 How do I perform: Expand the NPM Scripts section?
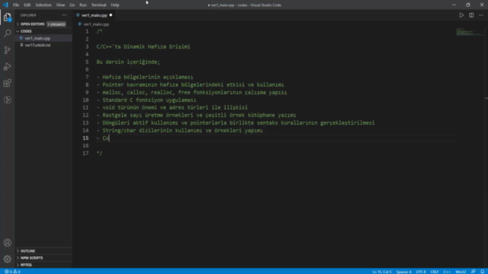click(x=31, y=258)
